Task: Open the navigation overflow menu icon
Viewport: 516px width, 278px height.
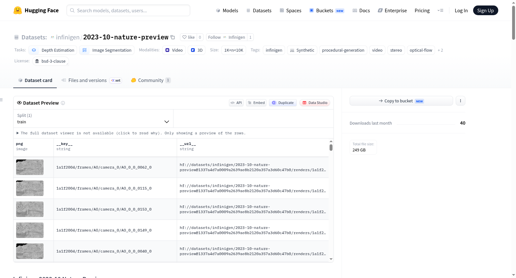Action: point(440,10)
